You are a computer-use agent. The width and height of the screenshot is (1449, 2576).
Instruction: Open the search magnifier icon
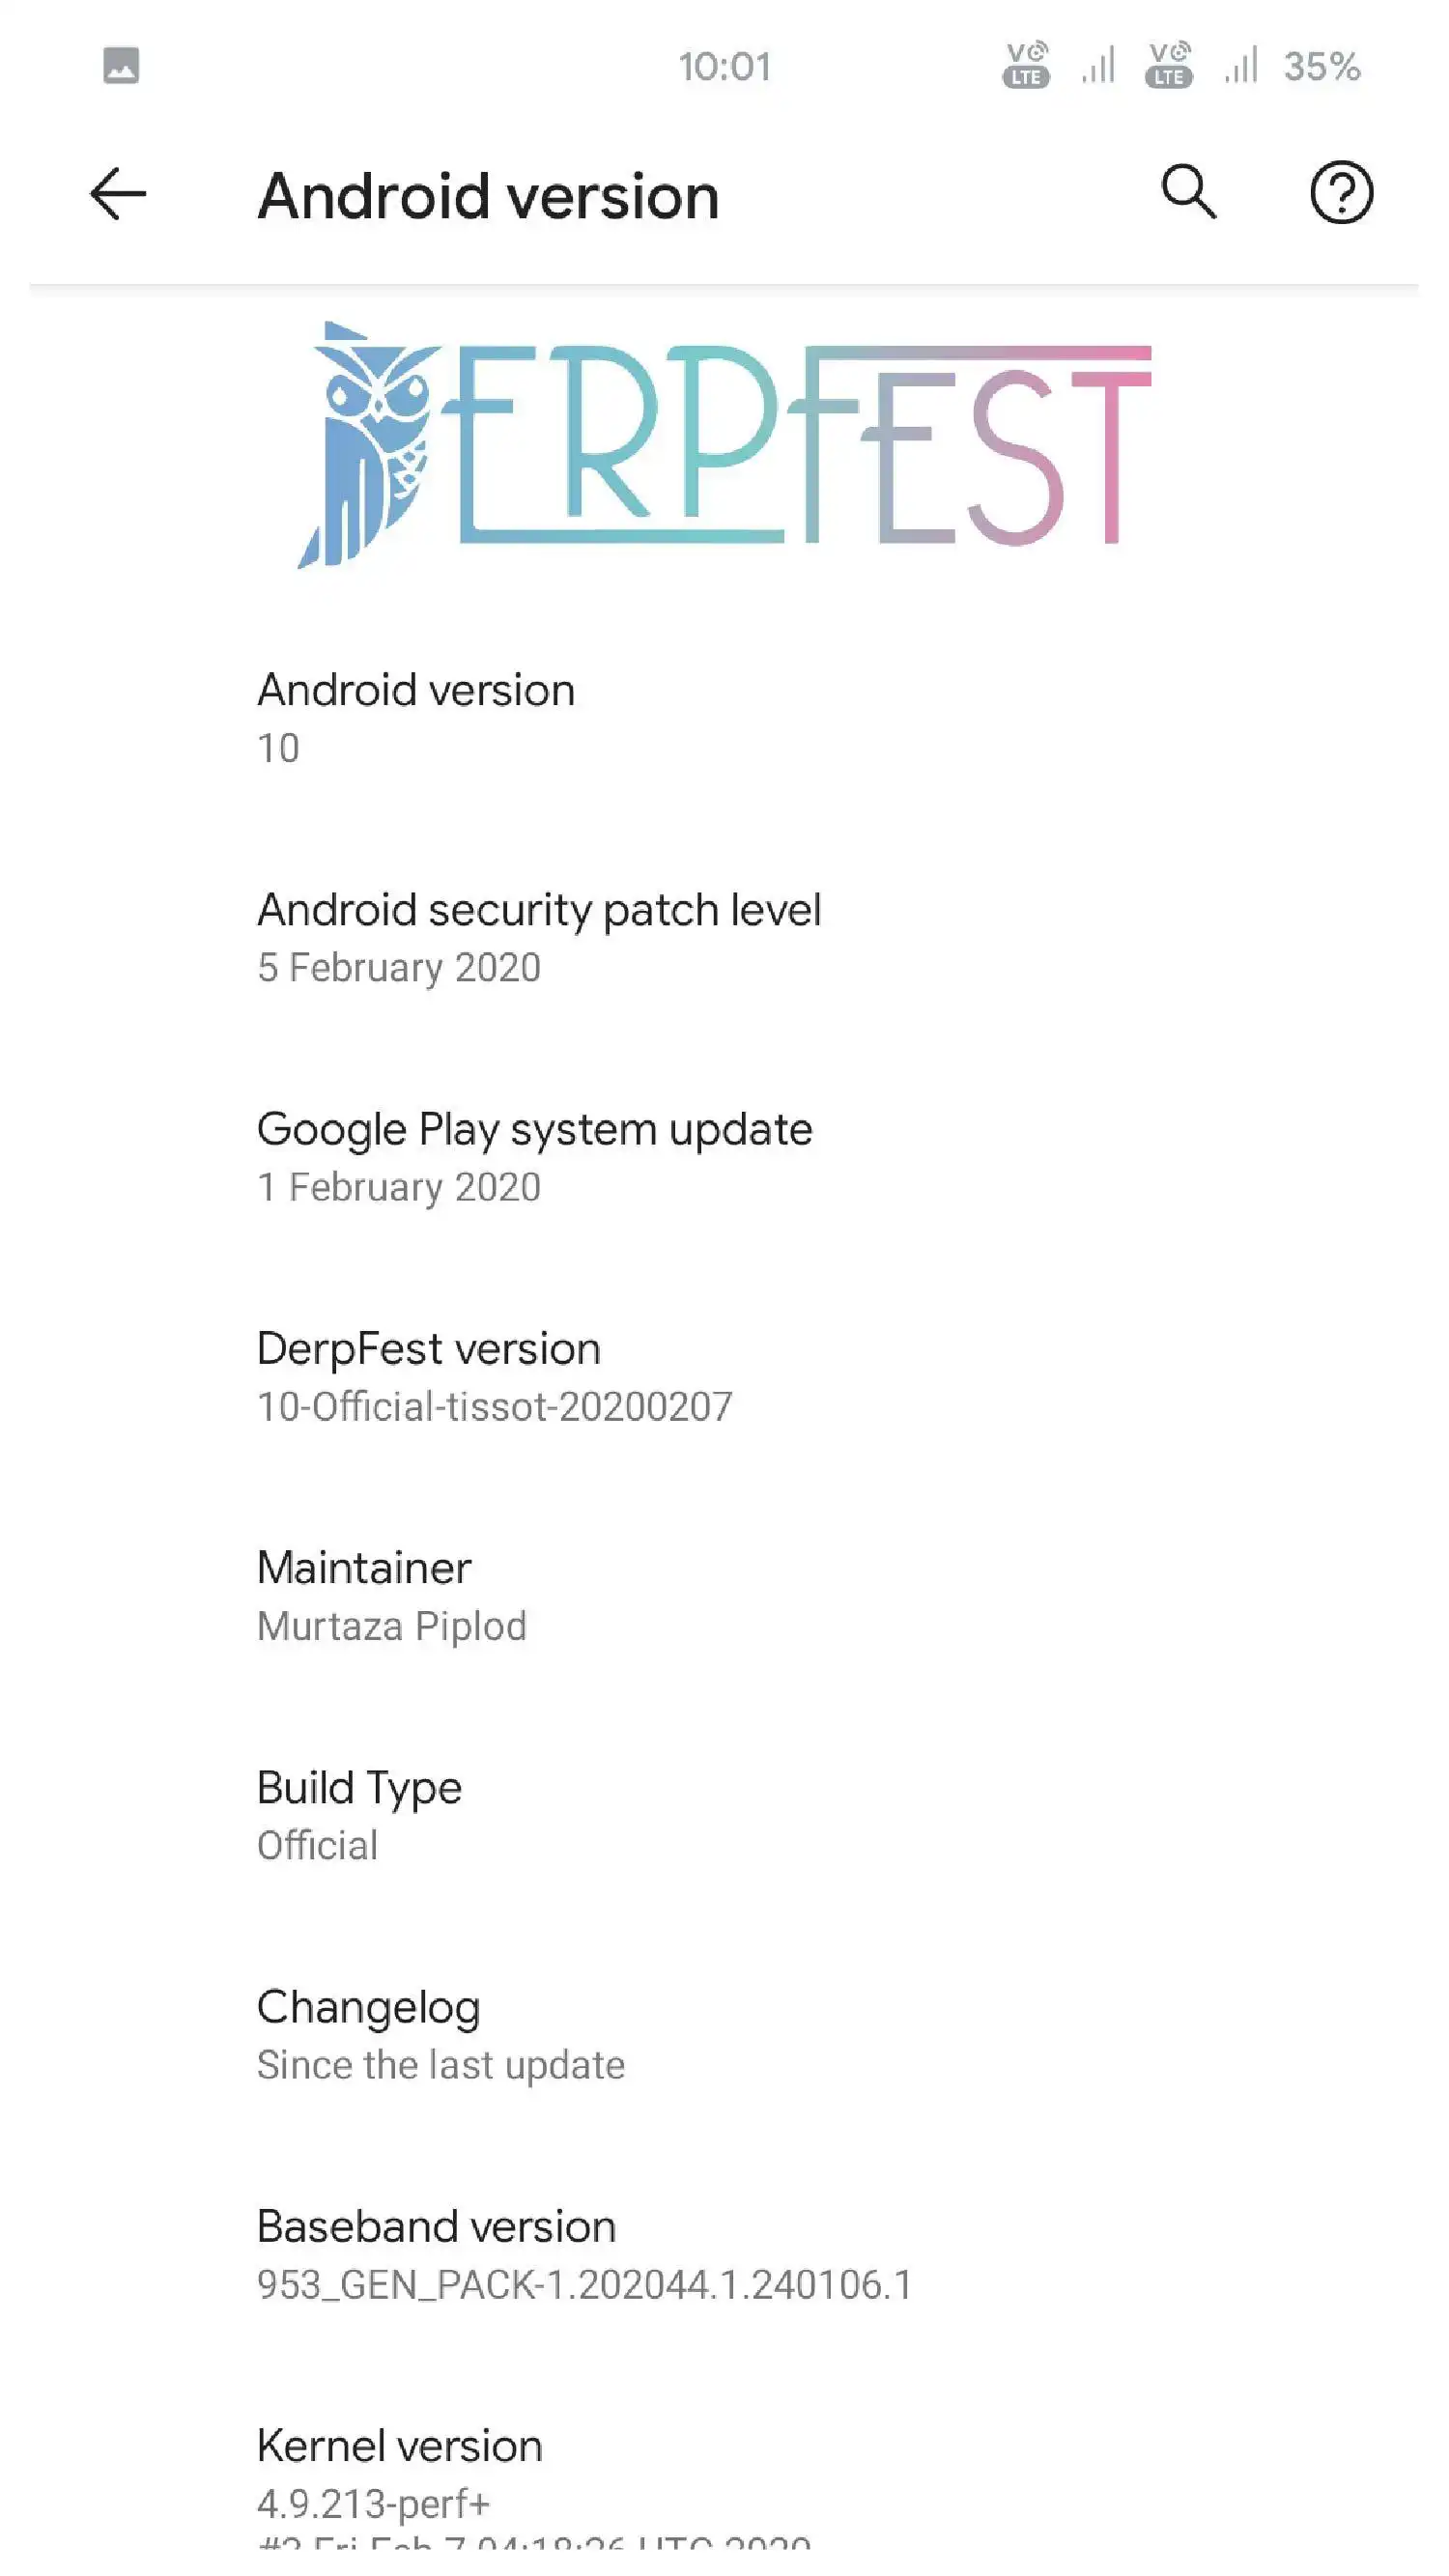click(x=1188, y=192)
